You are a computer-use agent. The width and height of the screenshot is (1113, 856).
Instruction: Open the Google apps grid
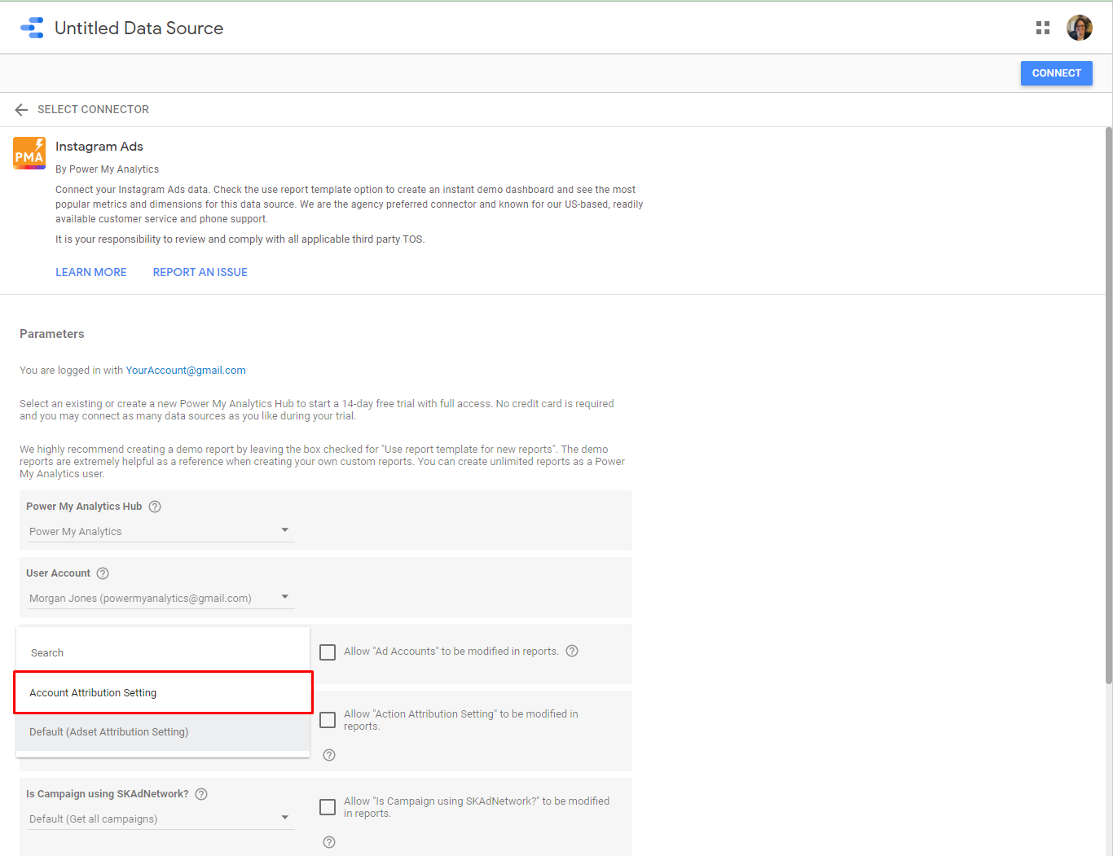coord(1042,28)
